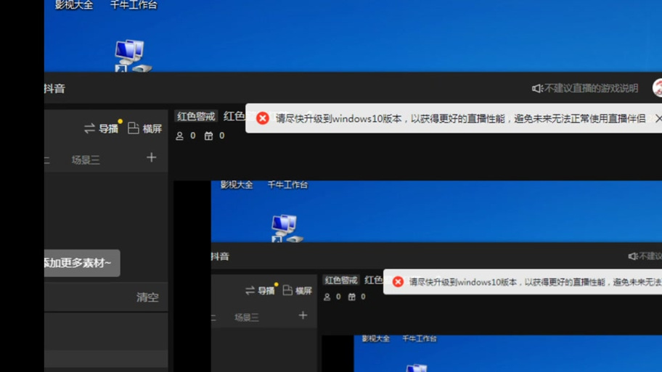Click the 添加更多素材~ button
The image size is (662, 372).
[82, 263]
